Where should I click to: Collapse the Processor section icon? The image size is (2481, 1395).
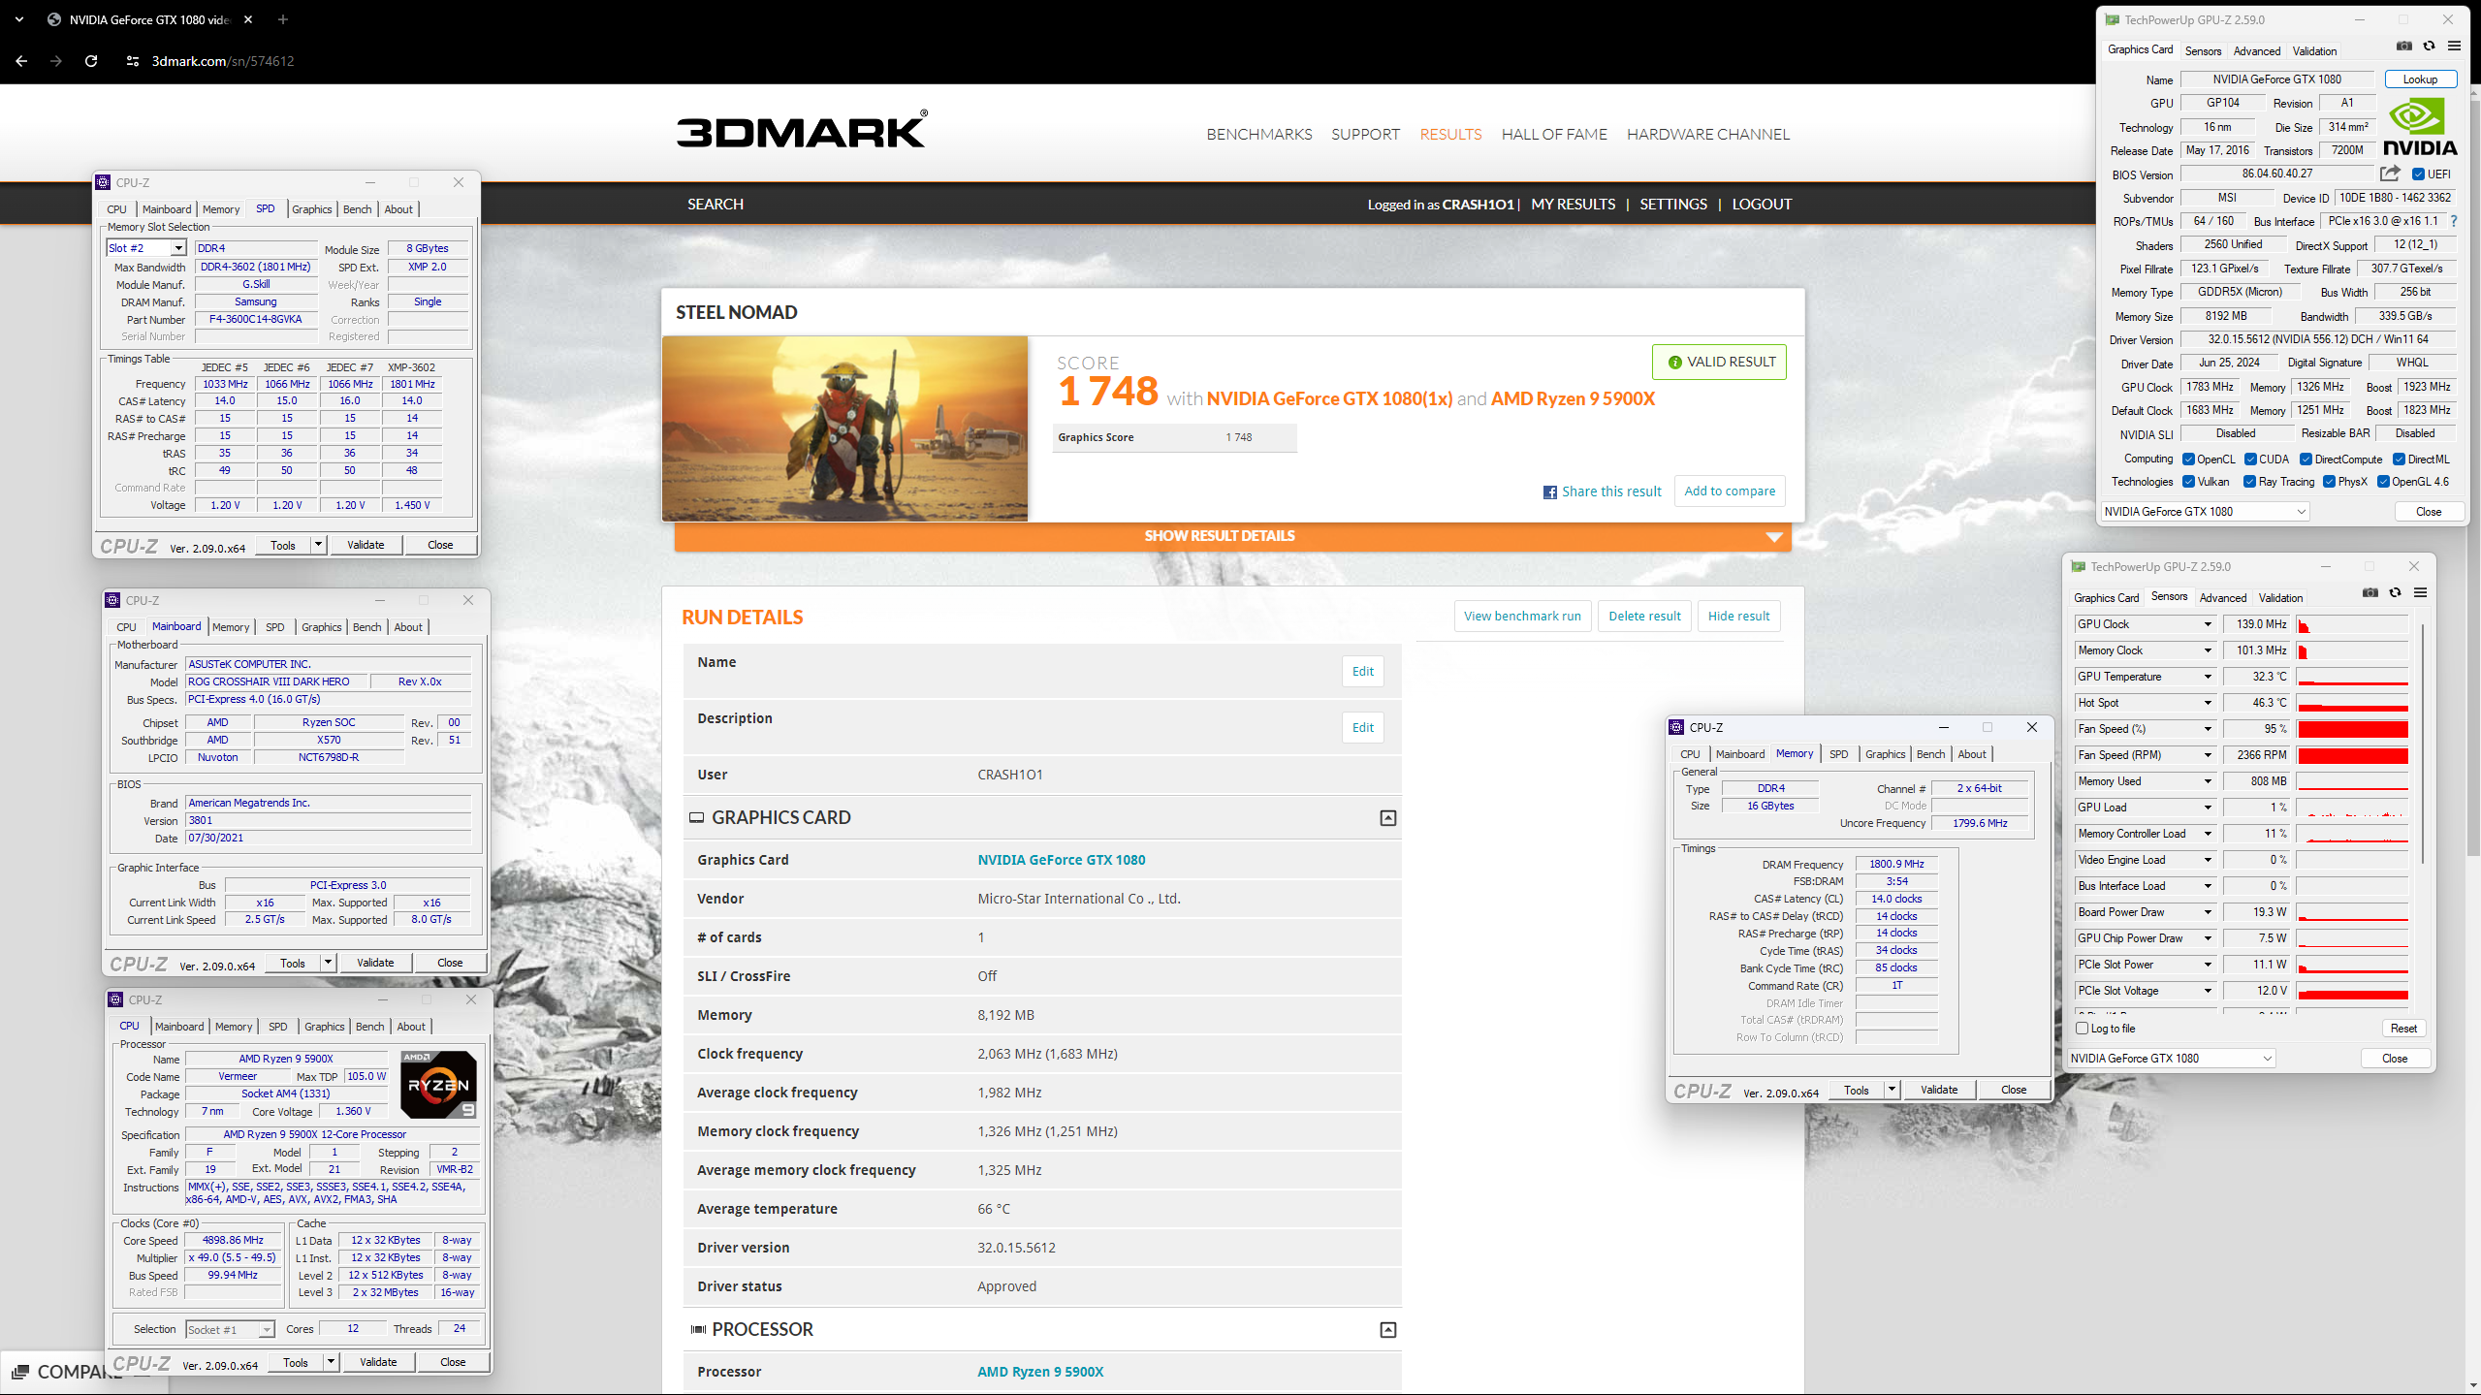pos(1388,1330)
